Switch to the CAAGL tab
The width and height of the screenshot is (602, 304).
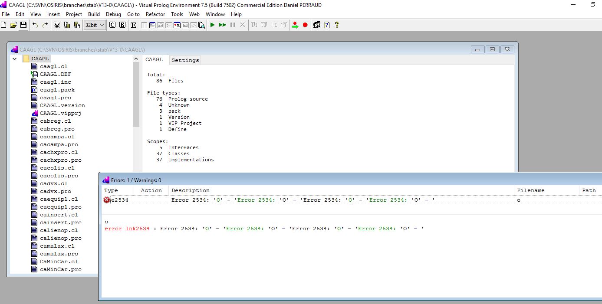tap(154, 60)
